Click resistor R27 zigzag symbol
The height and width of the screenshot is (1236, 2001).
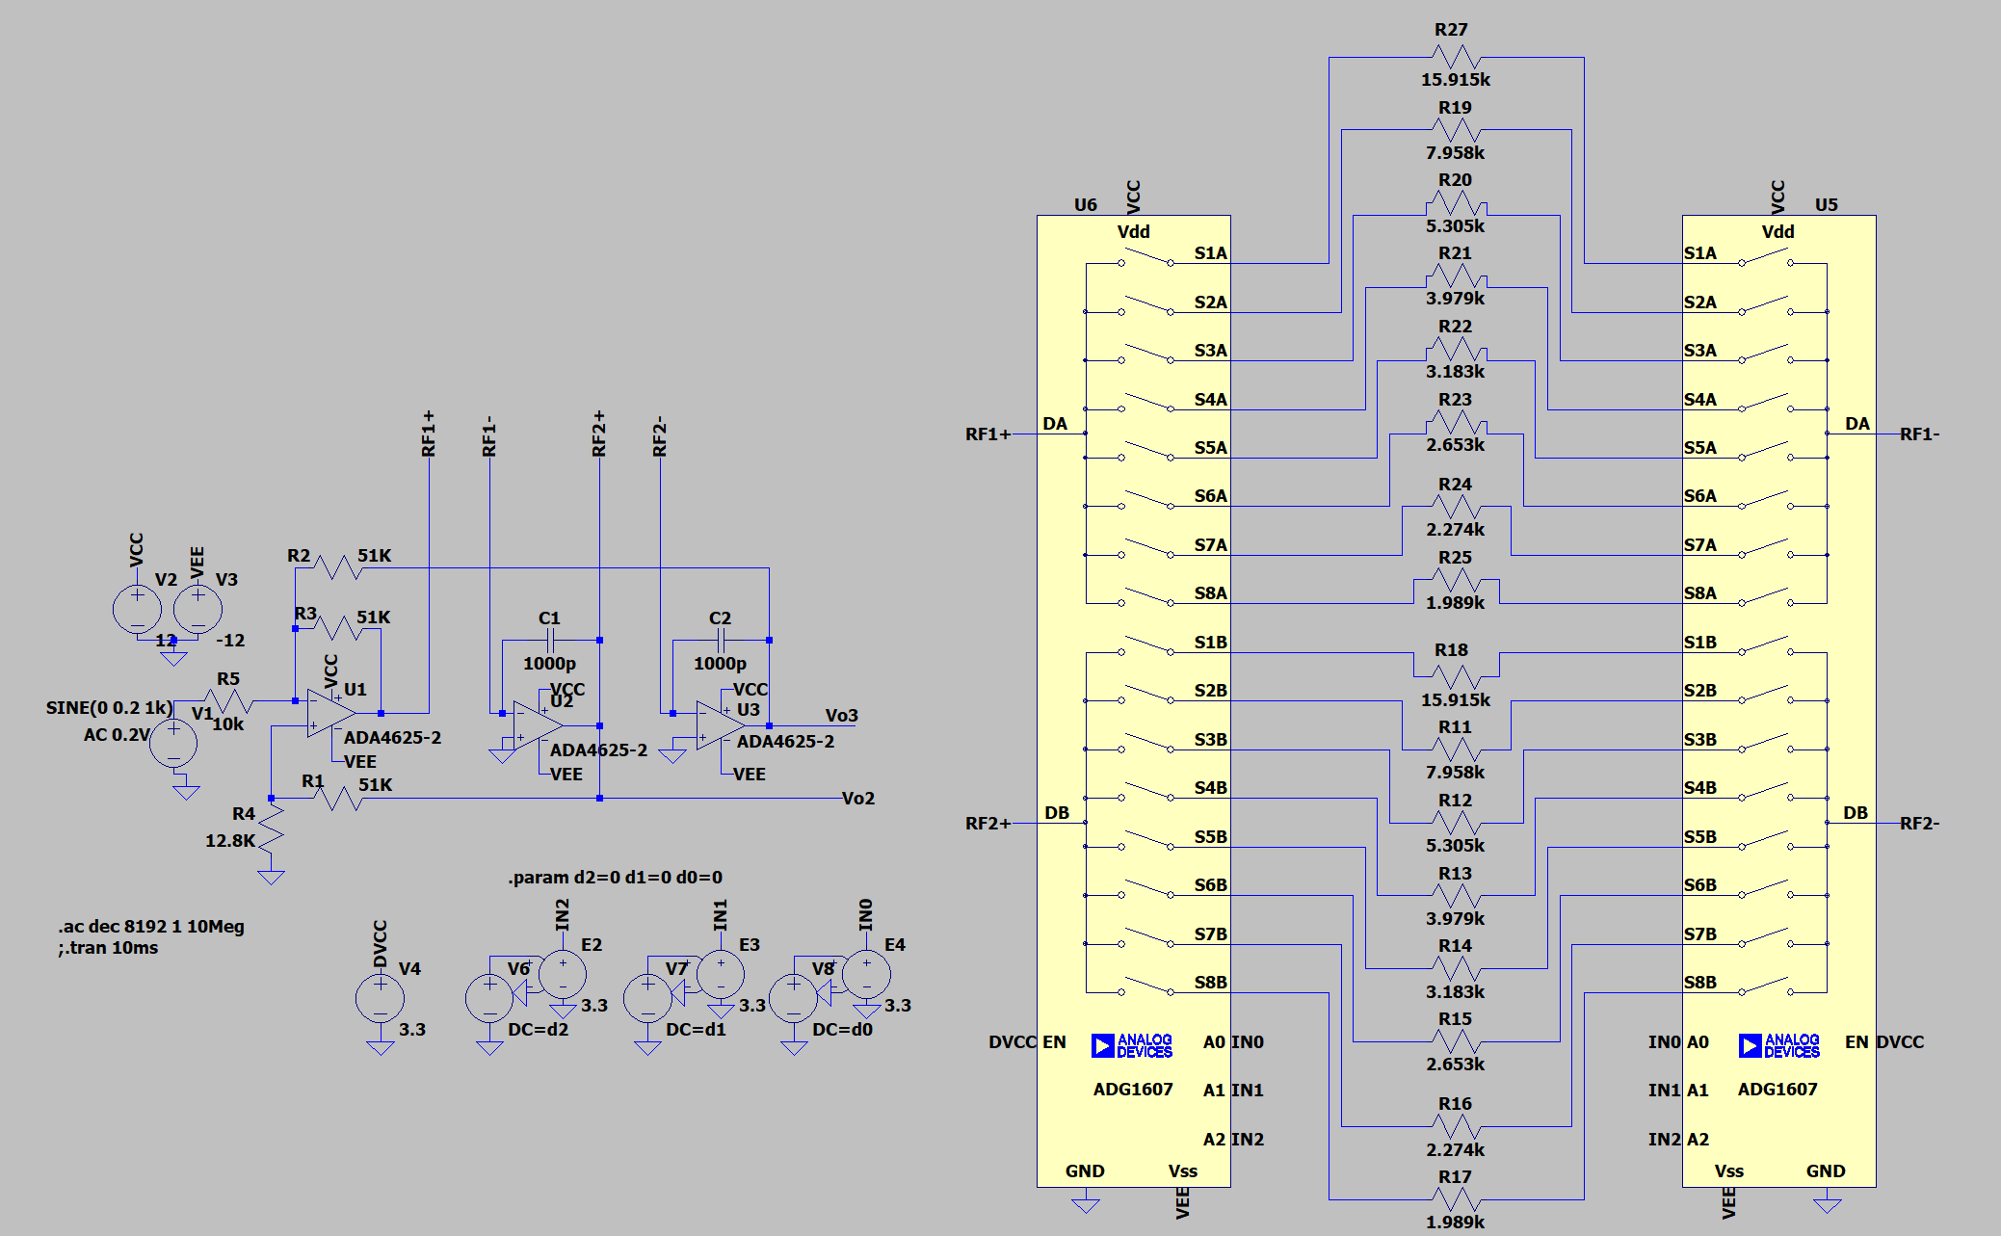click(x=1456, y=57)
